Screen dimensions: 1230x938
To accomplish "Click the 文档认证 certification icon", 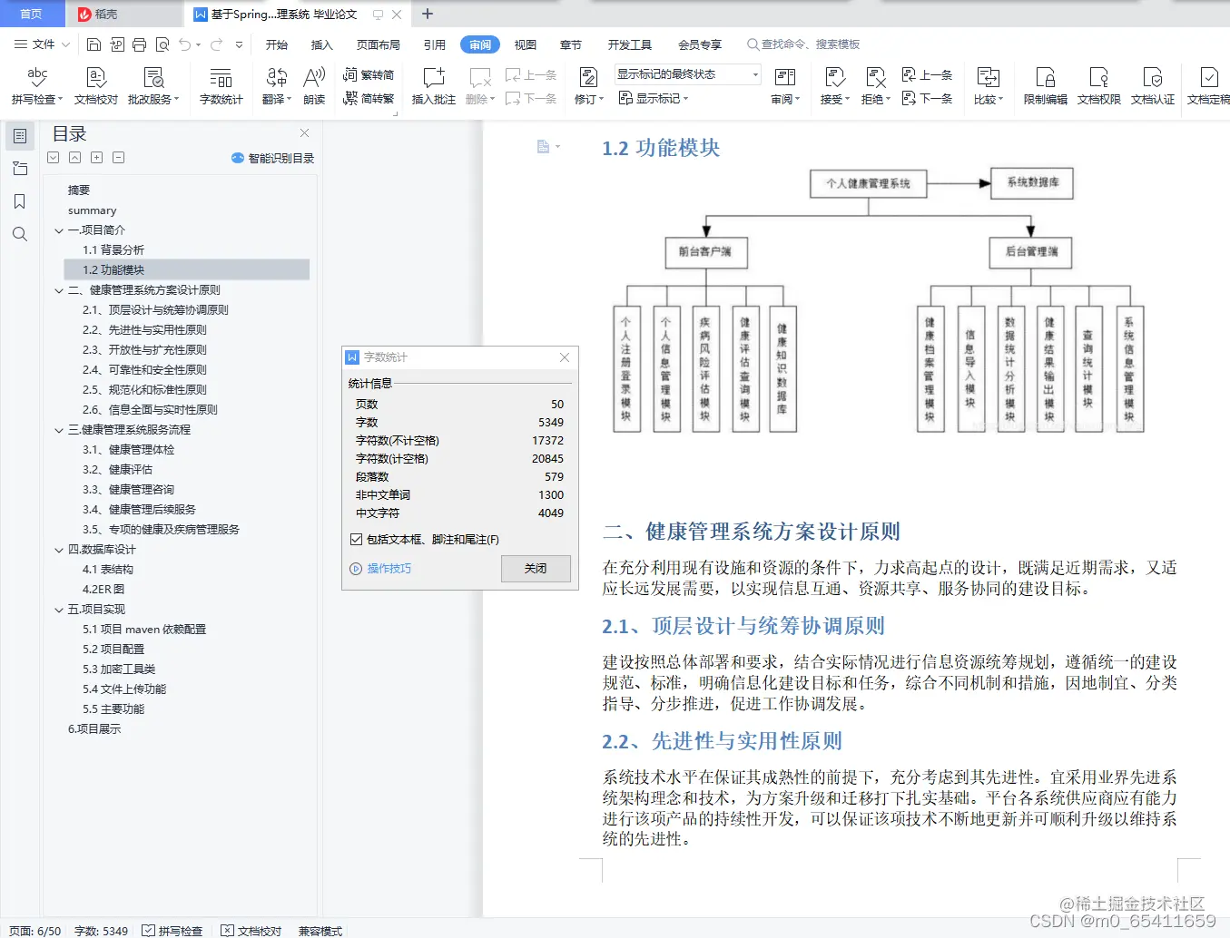I will [1154, 86].
